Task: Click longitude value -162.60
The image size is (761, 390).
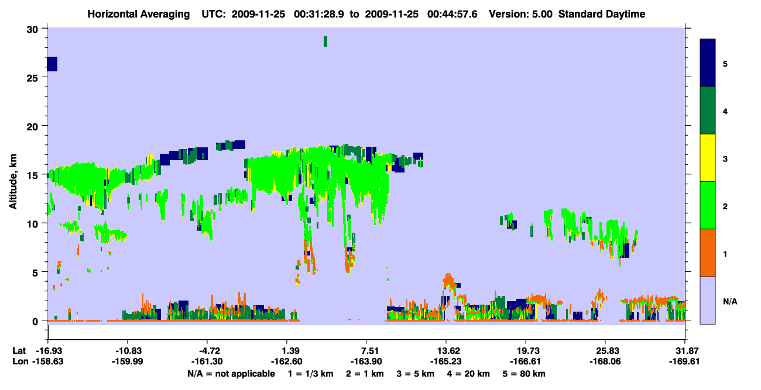Action: (286, 361)
